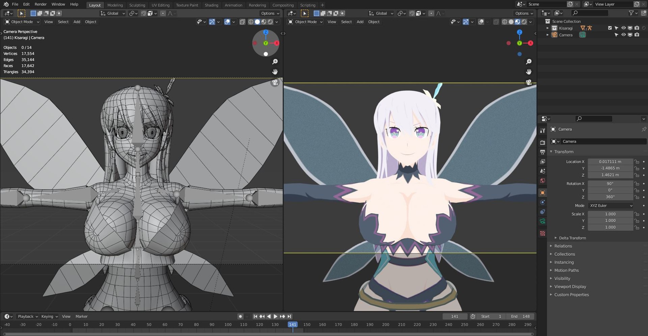Jump to the timeline start
The height and width of the screenshot is (336, 648).
click(255, 316)
